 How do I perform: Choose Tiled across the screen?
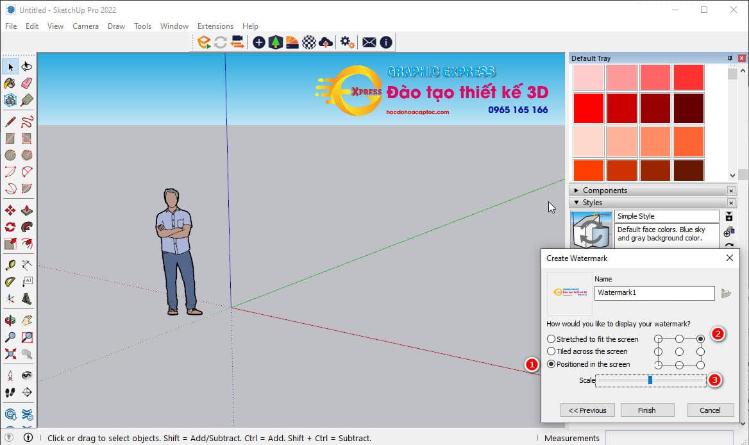pyautogui.click(x=551, y=351)
